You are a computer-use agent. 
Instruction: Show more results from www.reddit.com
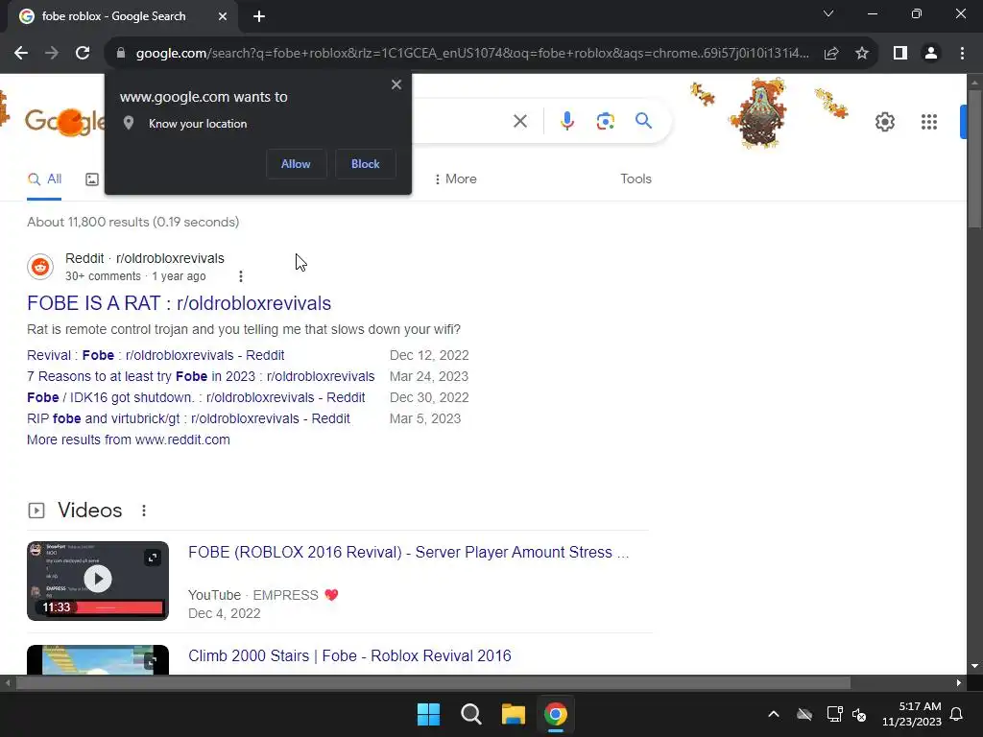point(129,440)
